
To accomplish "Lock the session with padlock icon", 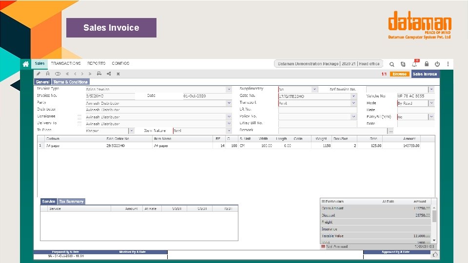I will [x=427, y=64].
